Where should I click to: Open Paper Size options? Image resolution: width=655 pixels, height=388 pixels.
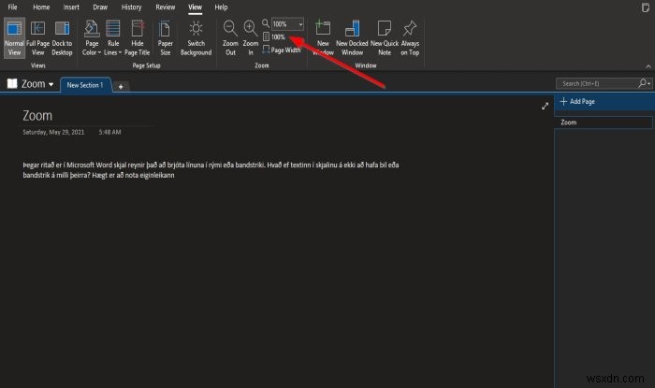tap(165, 38)
